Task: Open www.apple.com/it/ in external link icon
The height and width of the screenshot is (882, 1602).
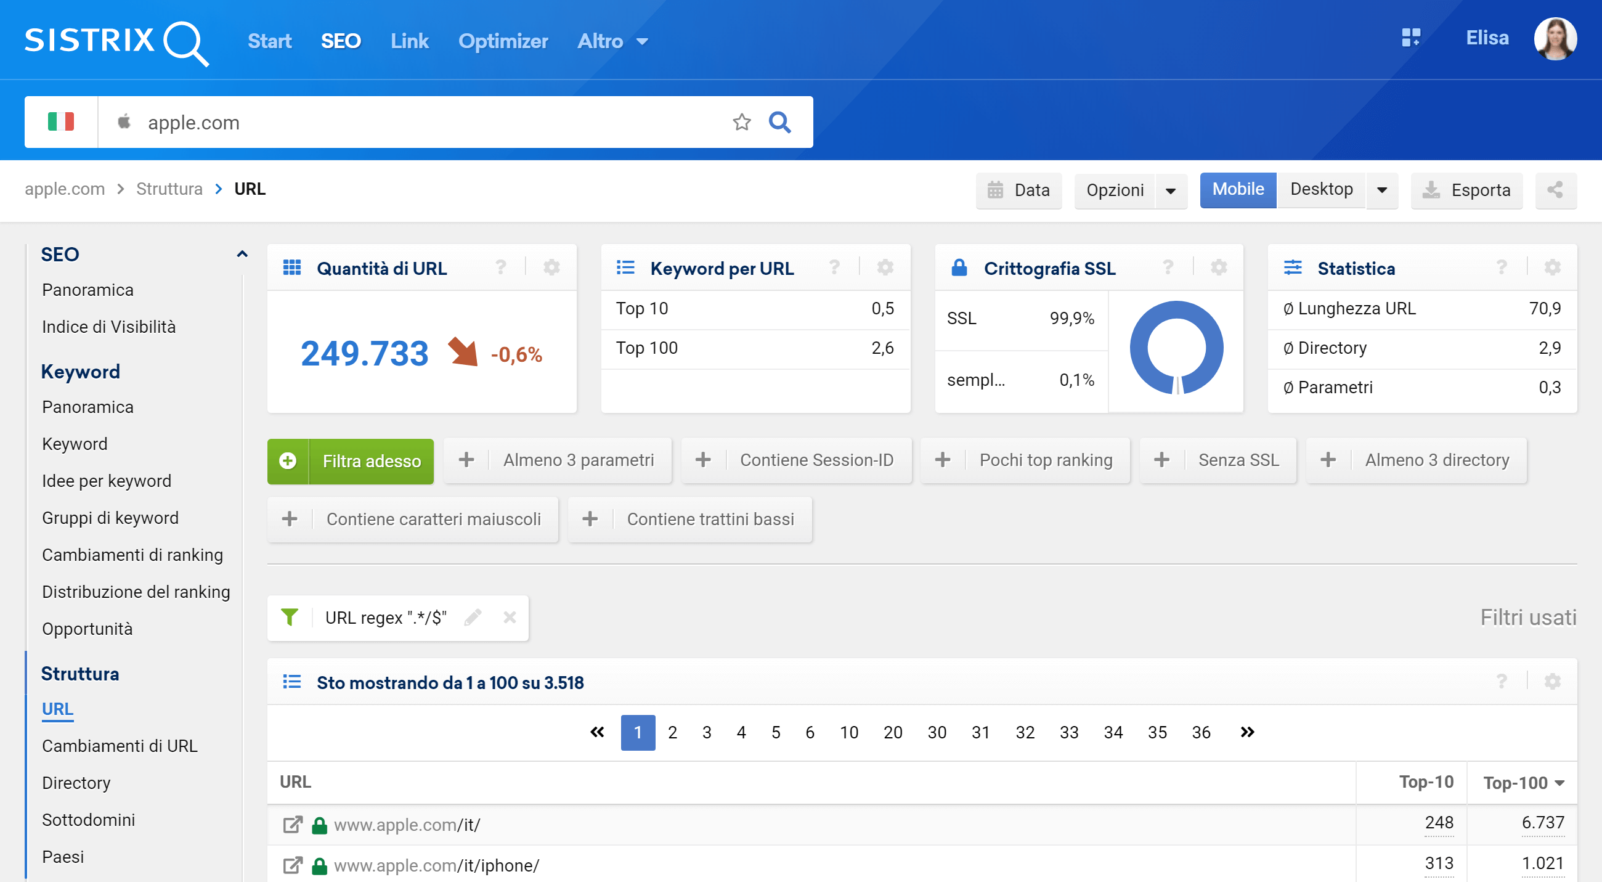Action: [x=293, y=825]
